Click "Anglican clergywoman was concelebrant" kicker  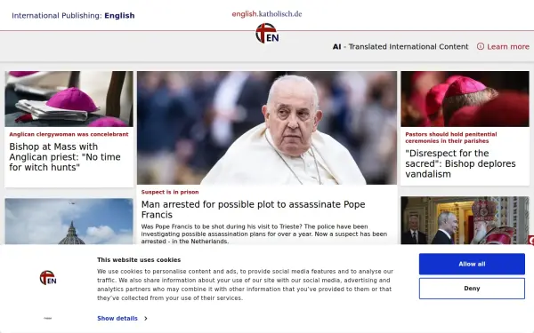(x=69, y=134)
